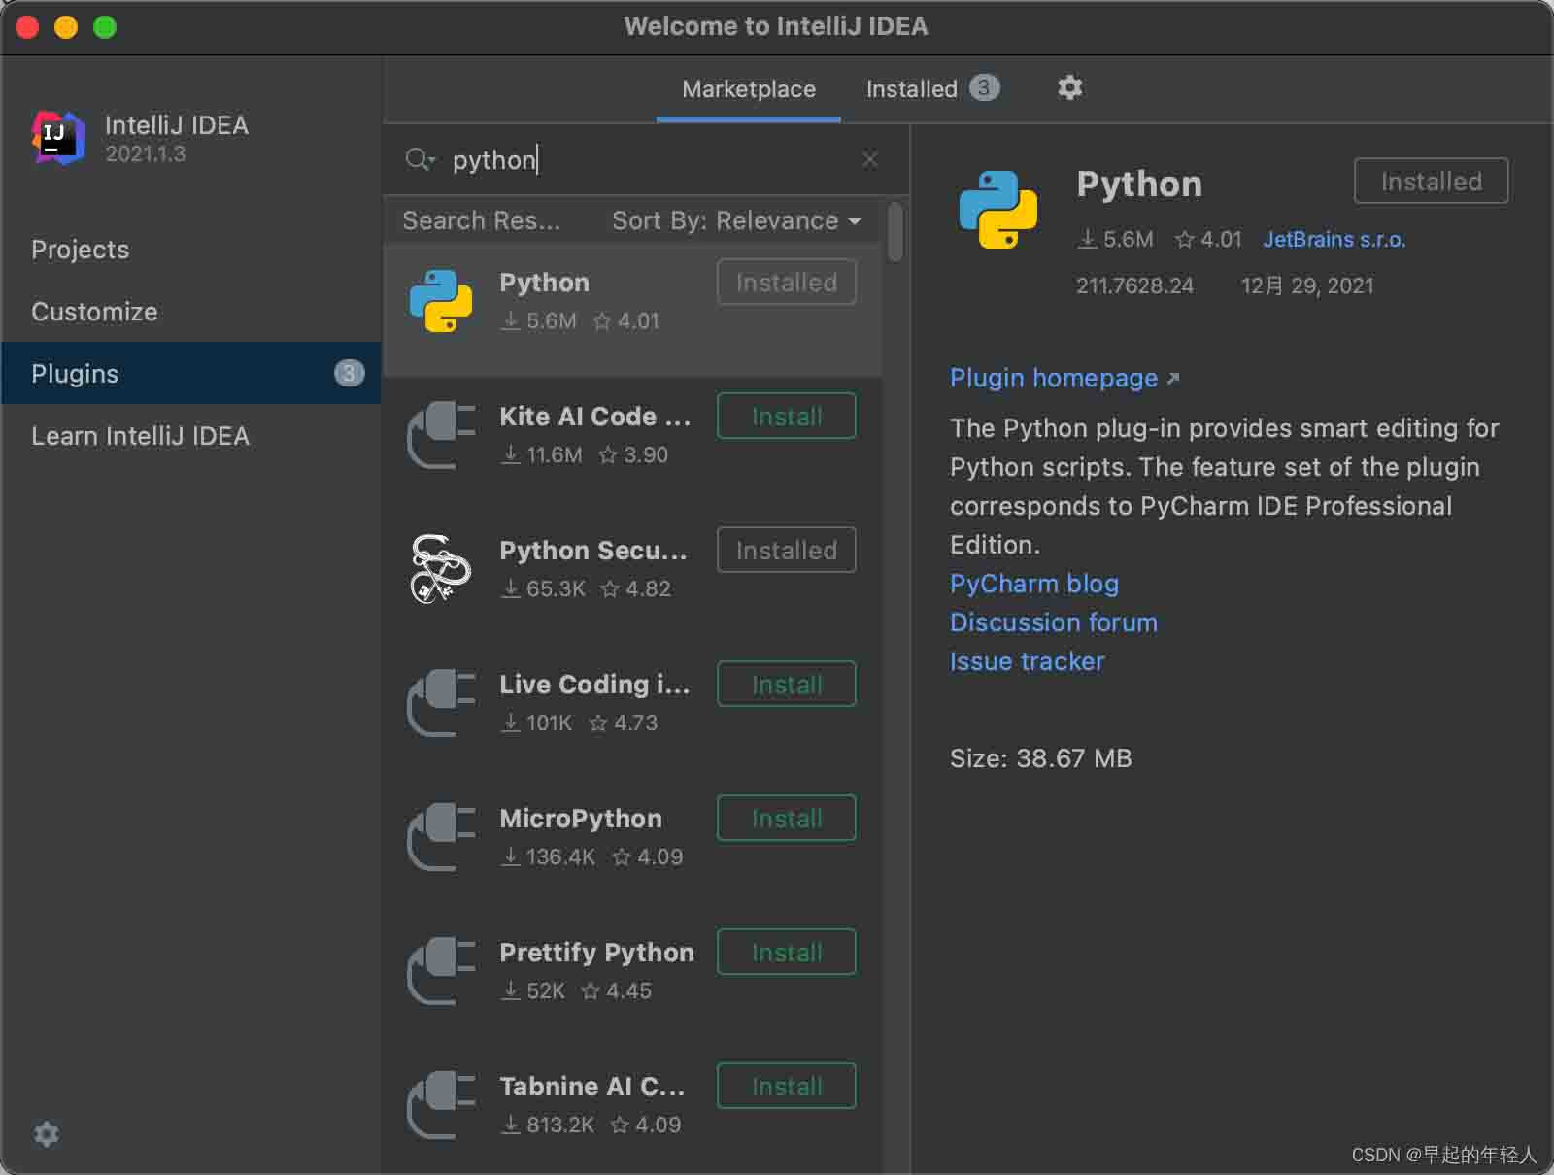This screenshot has width=1554, height=1175.
Task: Clear the python search text
Action: pos(870,159)
